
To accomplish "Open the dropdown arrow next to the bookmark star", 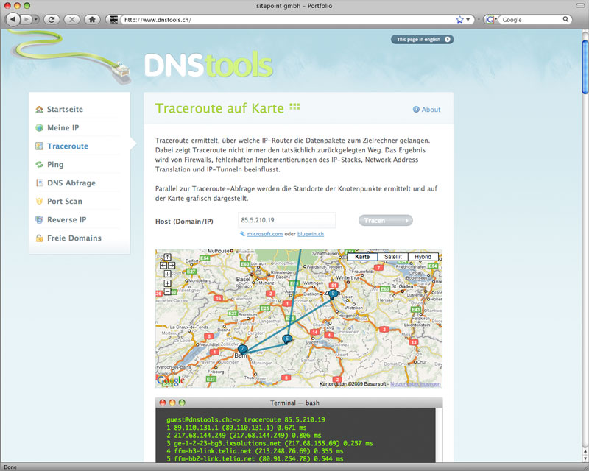I will [x=468, y=20].
